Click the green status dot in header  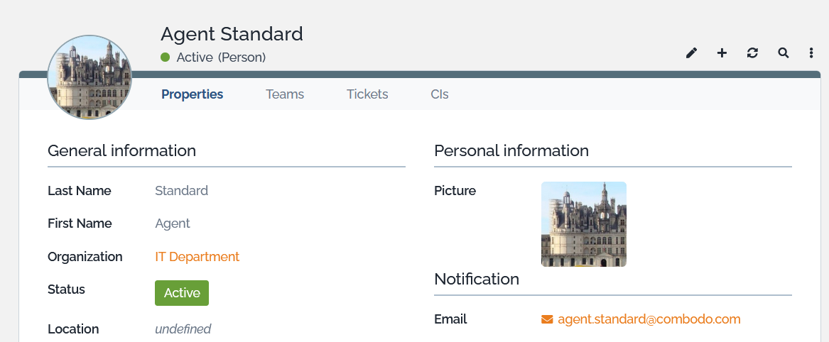tap(166, 57)
